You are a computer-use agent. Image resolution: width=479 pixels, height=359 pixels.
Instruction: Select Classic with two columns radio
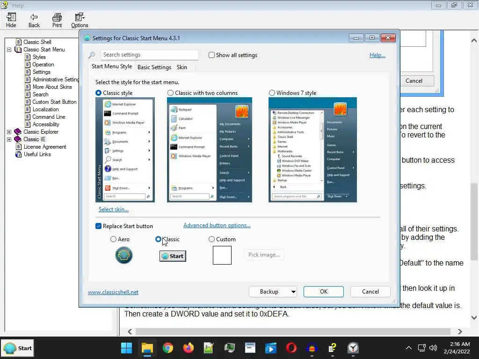[x=170, y=93]
